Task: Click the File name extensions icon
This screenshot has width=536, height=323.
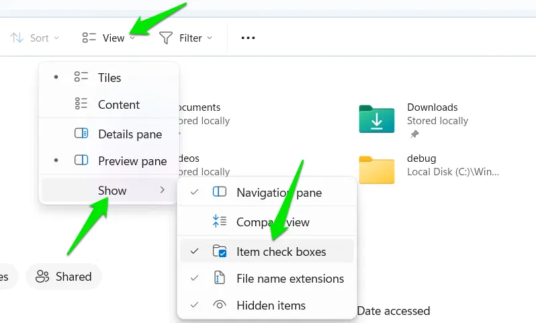Action: [219, 278]
